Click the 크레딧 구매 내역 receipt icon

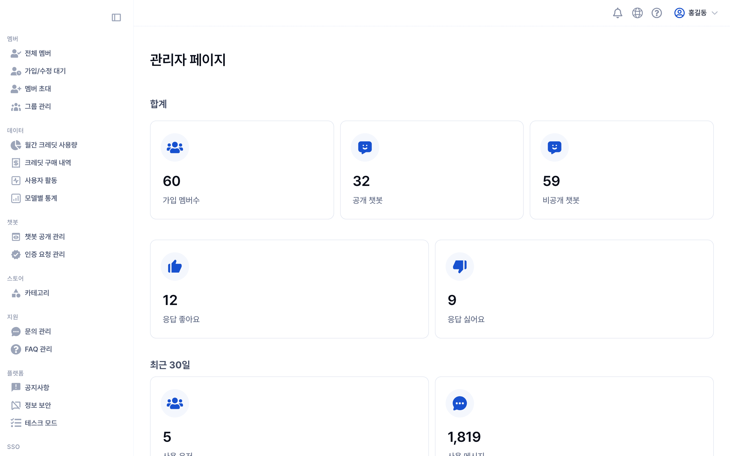click(x=16, y=163)
